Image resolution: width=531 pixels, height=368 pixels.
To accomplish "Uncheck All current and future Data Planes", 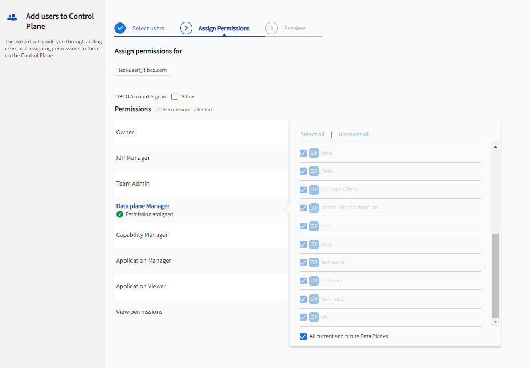I will [x=303, y=336].
